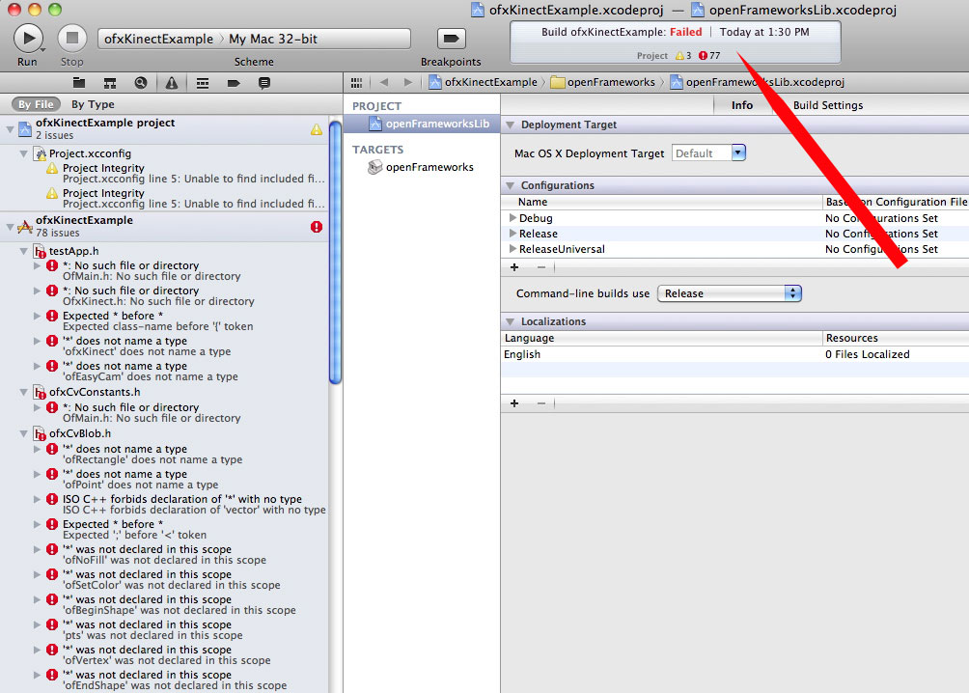Select openFrameworksLib under PROJECT
969x693 pixels.
(422, 124)
